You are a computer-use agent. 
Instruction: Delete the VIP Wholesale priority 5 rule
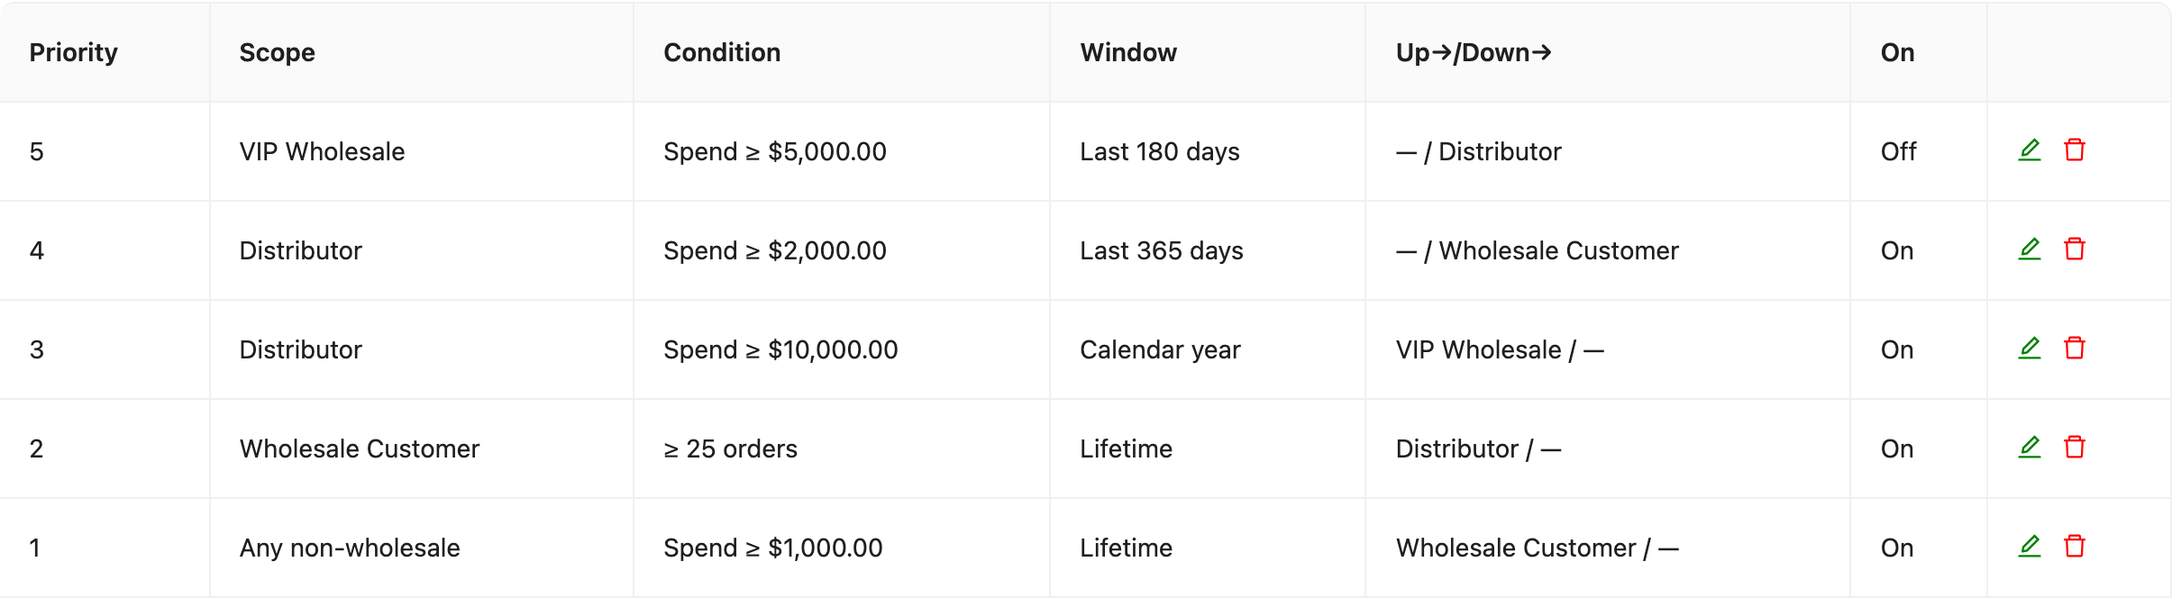[x=2075, y=150]
